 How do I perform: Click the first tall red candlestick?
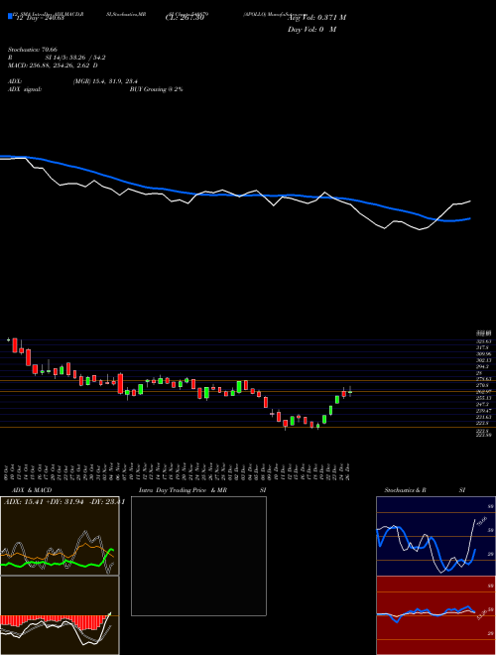click(15, 345)
